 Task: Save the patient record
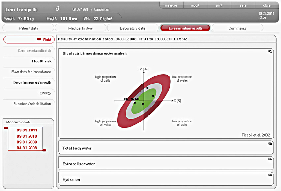(x=243, y=5)
